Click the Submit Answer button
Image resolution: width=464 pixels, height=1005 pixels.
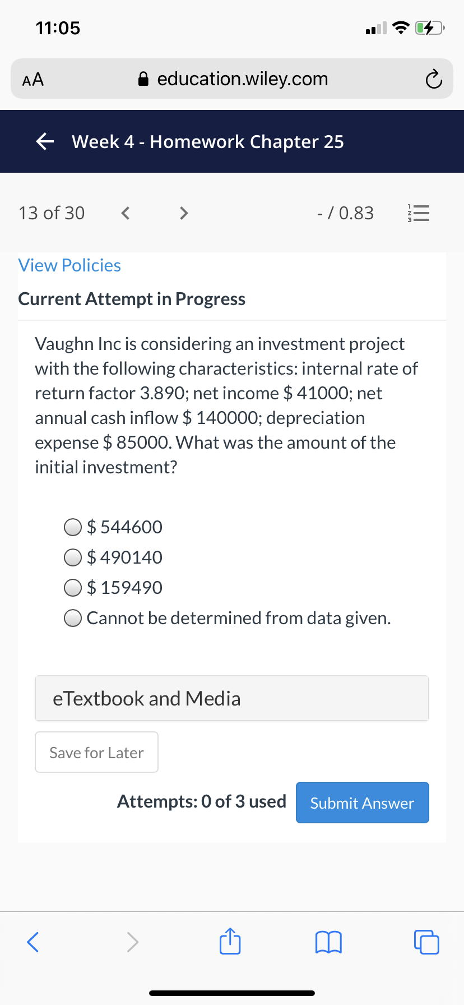(363, 803)
